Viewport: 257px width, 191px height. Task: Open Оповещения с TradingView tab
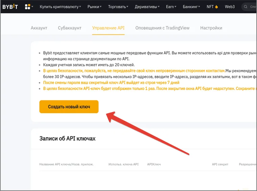(x=162, y=28)
